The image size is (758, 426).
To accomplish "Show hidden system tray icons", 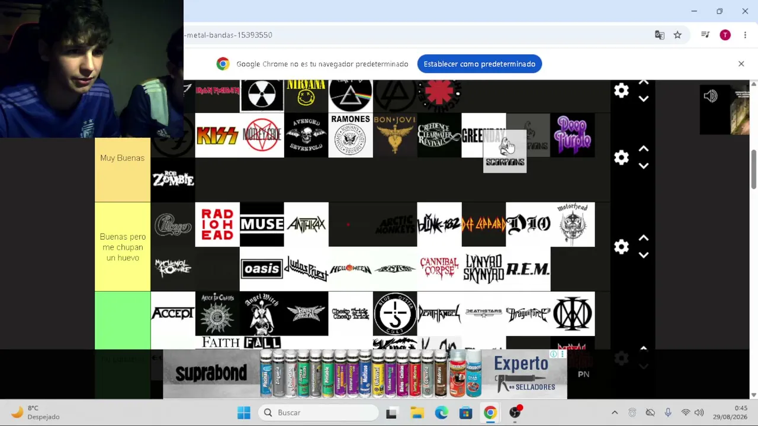I will click(615, 412).
